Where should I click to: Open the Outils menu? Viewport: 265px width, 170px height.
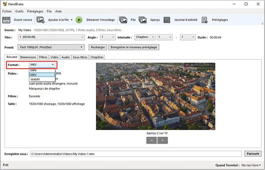[x=19, y=12]
